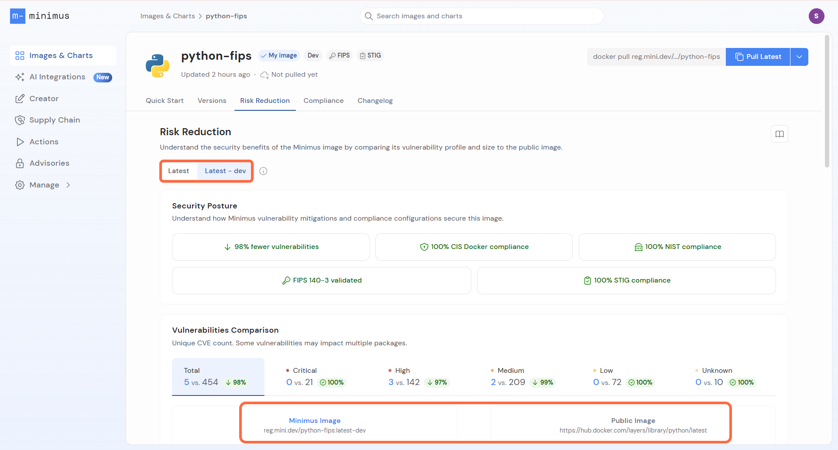Click the search magnifier icon
Screen dimensions: 838x450
369,16
